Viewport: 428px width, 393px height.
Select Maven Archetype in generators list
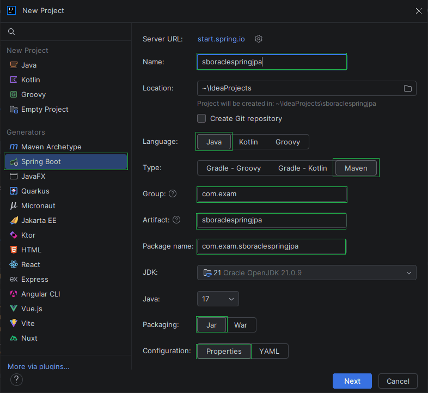pyautogui.click(x=51, y=147)
